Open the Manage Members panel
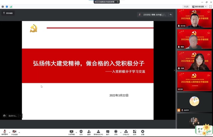The height and width of the screenshot is (137, 213). [x=98, y=132]
